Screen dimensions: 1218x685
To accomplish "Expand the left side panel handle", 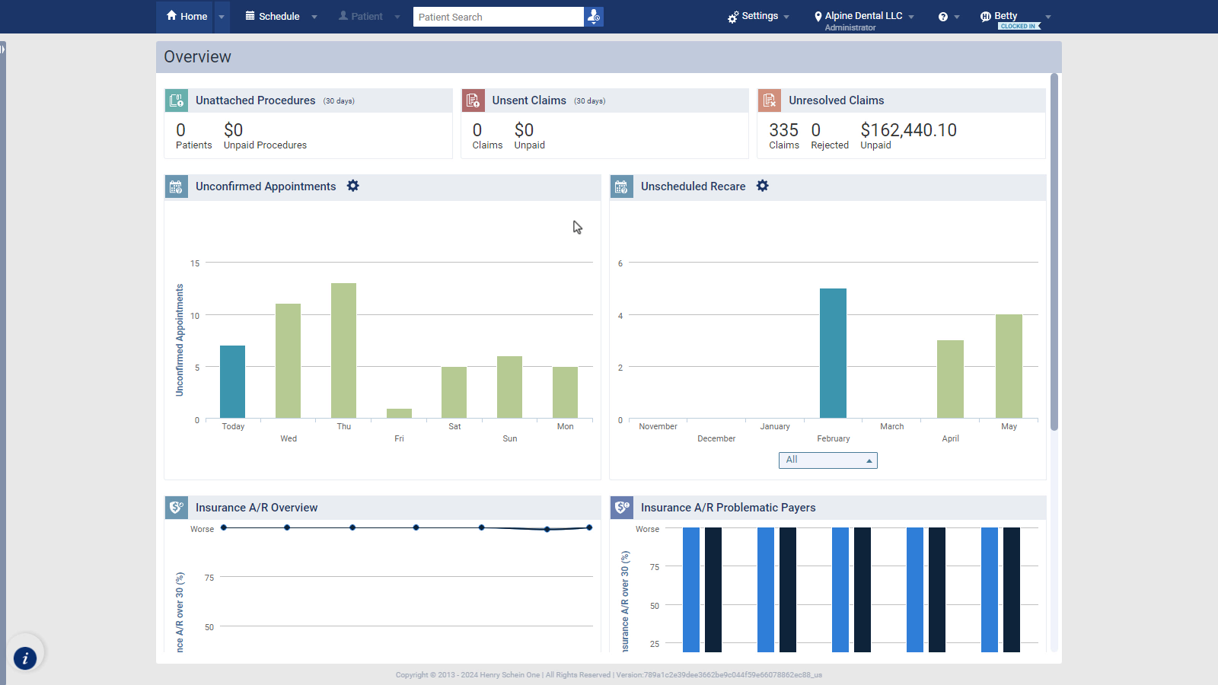I will coord(3,49).
